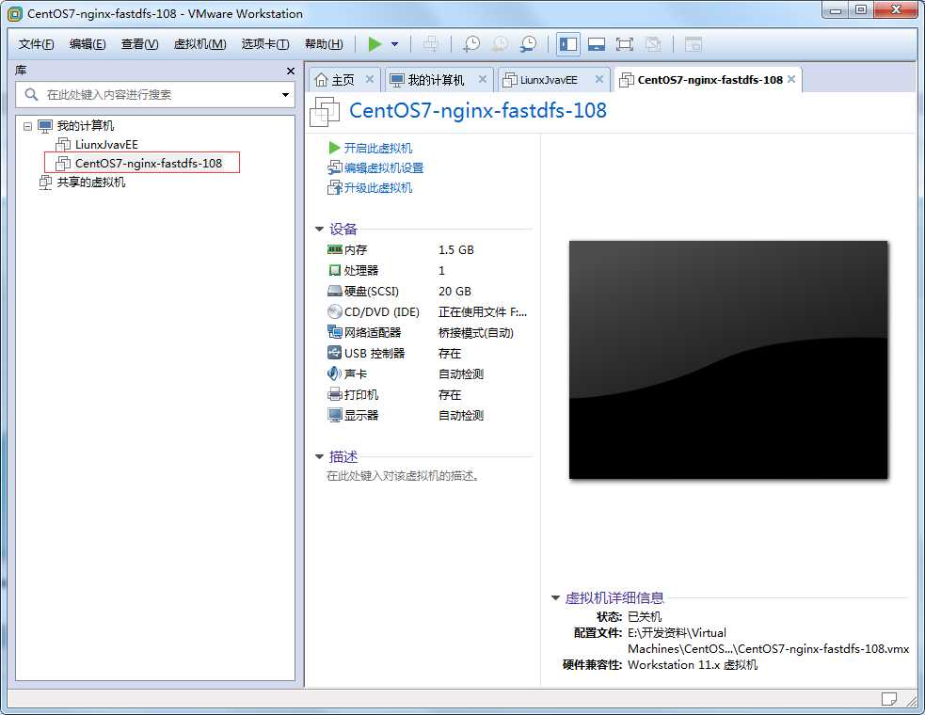Click the 桥接模式(自动) network value

pyautogui.click(x=476, y=333)
